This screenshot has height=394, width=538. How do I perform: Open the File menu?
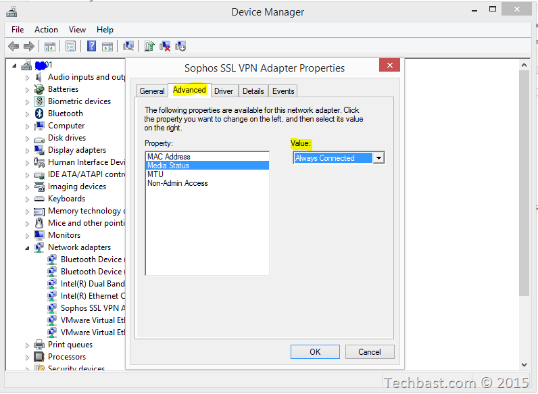[x=18, y=30]
